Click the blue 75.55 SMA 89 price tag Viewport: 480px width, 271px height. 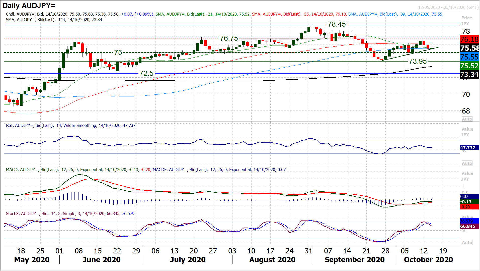(x=470, y=57)
